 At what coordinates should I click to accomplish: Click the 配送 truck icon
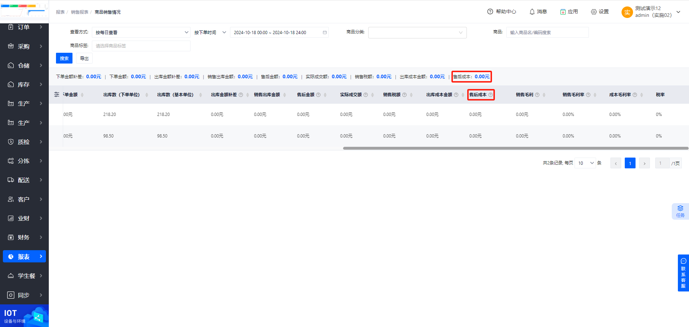[x=11, y=180]
